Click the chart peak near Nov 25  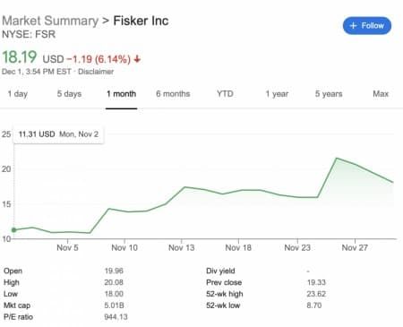(x=337, y=158)
